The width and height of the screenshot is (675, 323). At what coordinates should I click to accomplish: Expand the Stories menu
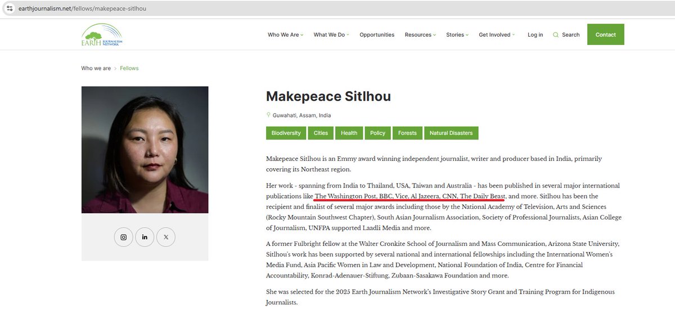point(457,35)
